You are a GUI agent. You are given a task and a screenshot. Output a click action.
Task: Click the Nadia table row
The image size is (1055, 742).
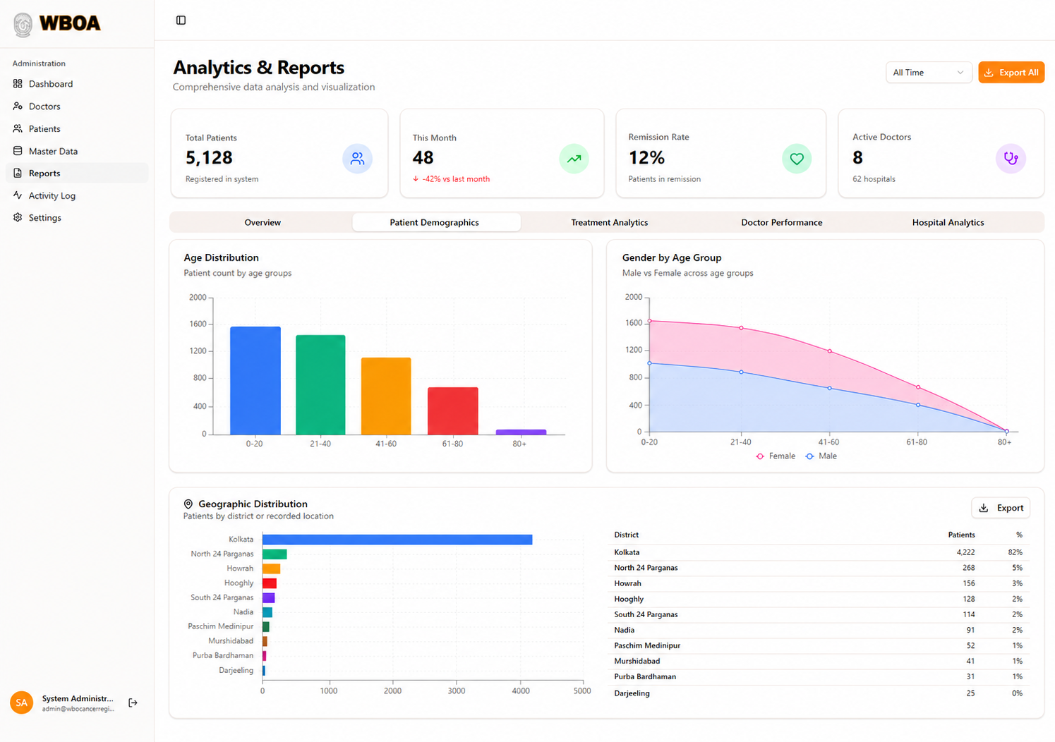[819, 630]
